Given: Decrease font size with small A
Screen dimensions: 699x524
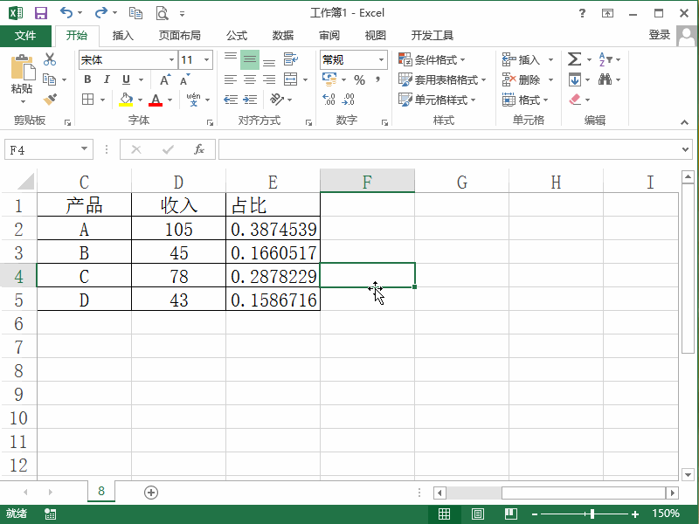Looking at the screenshot, I should coord(185,79).
